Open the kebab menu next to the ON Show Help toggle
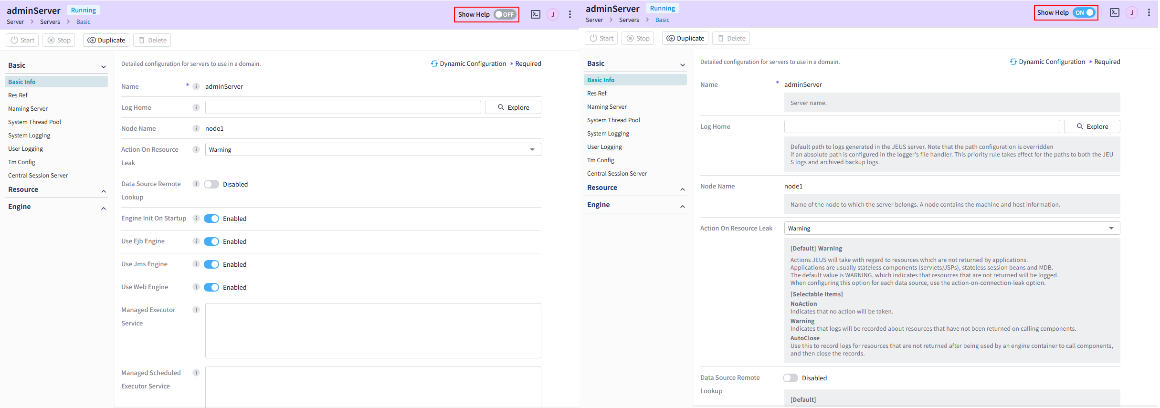 [x=1149, y=12]
